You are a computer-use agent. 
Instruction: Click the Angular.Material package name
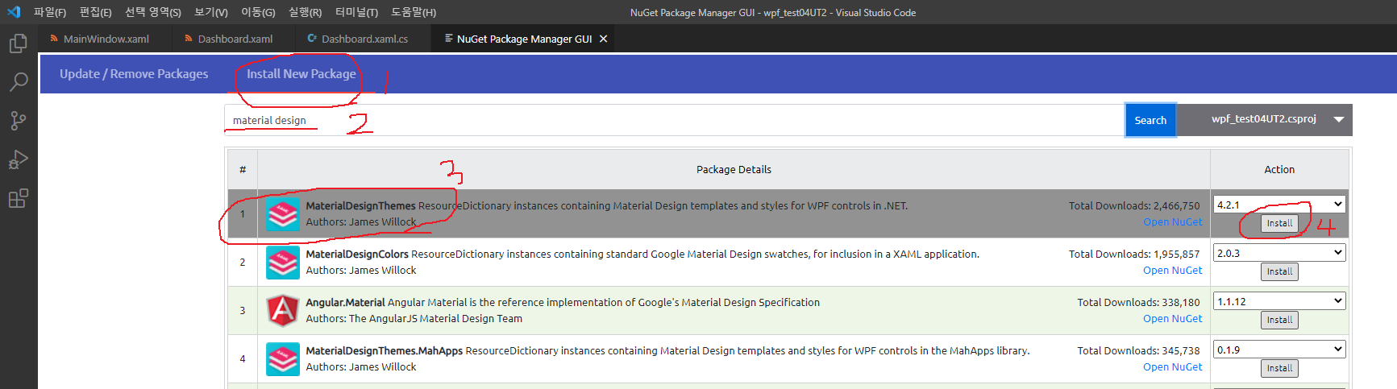point(345,303)
